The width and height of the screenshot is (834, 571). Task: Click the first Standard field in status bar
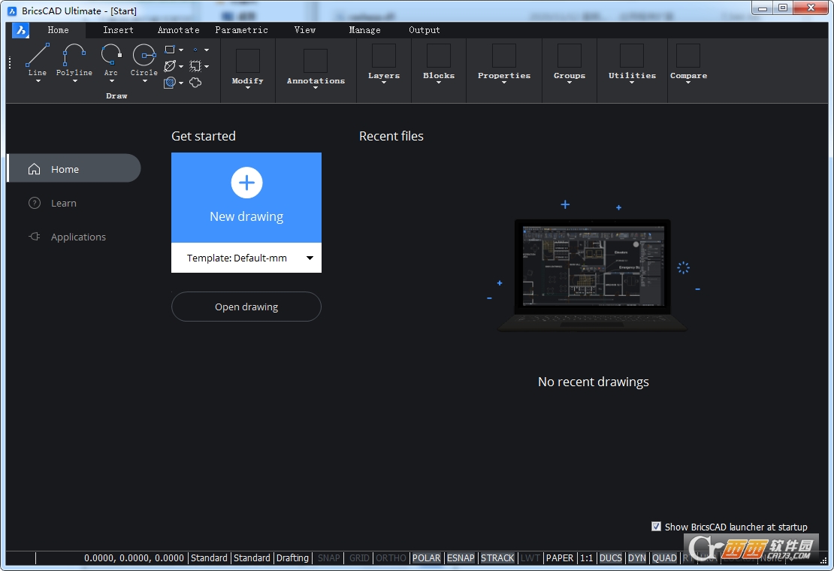(209, 557)
